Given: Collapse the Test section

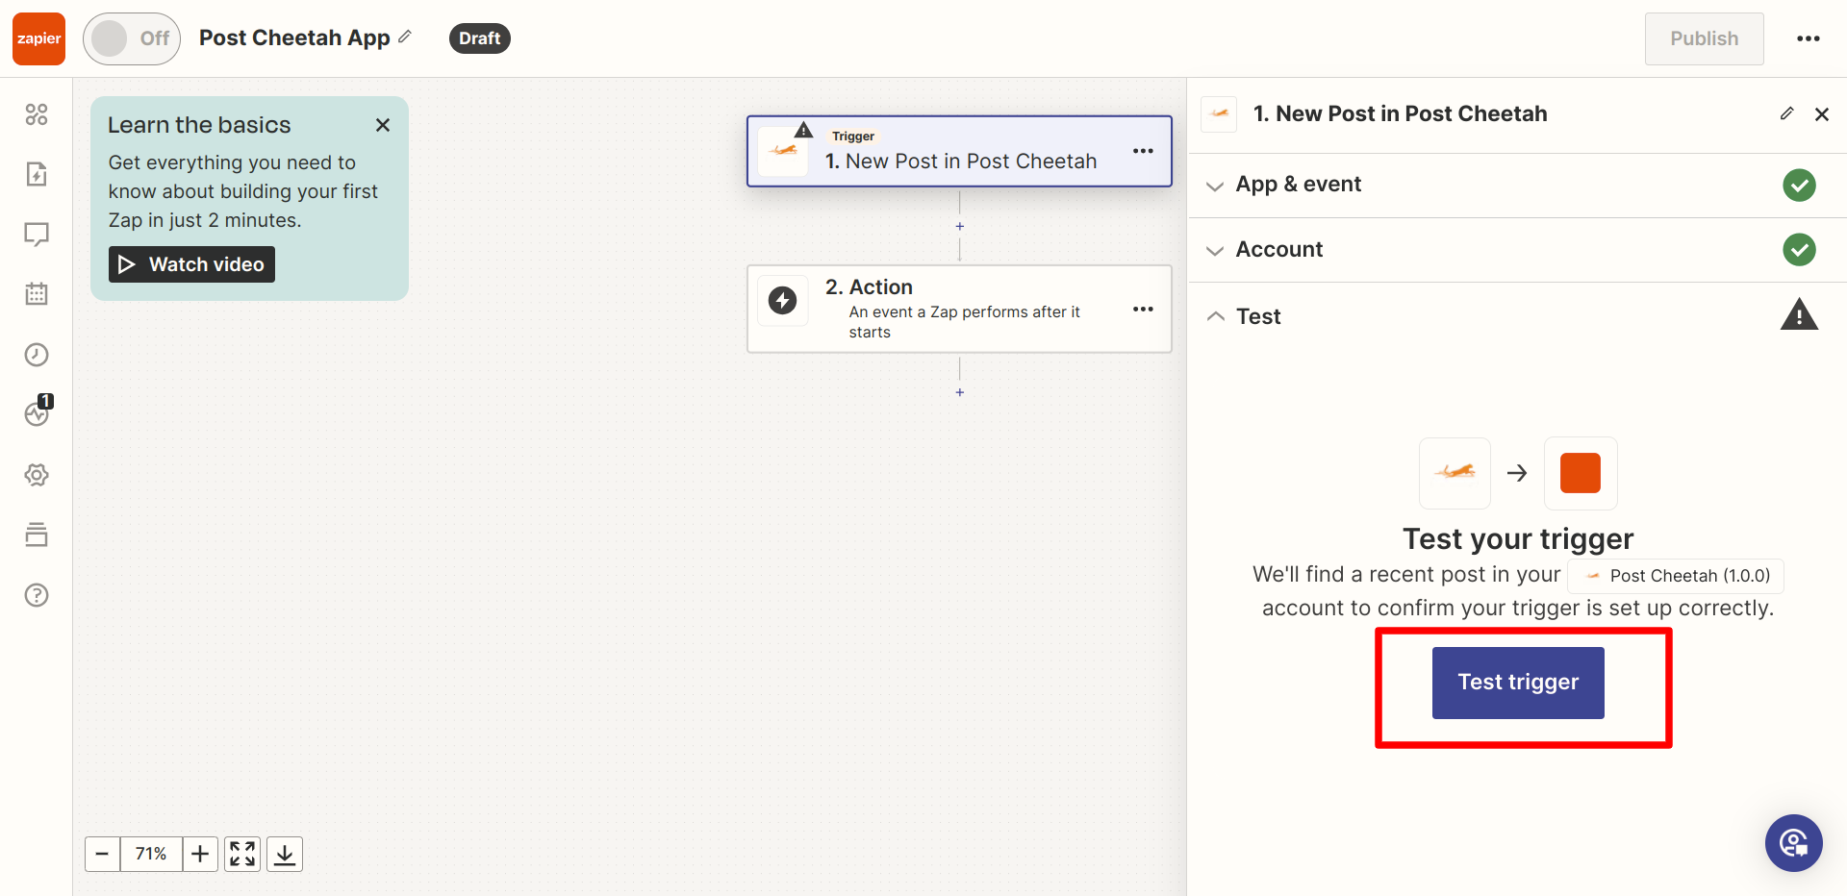Looking at the screenshot, I should (1517, 315).
